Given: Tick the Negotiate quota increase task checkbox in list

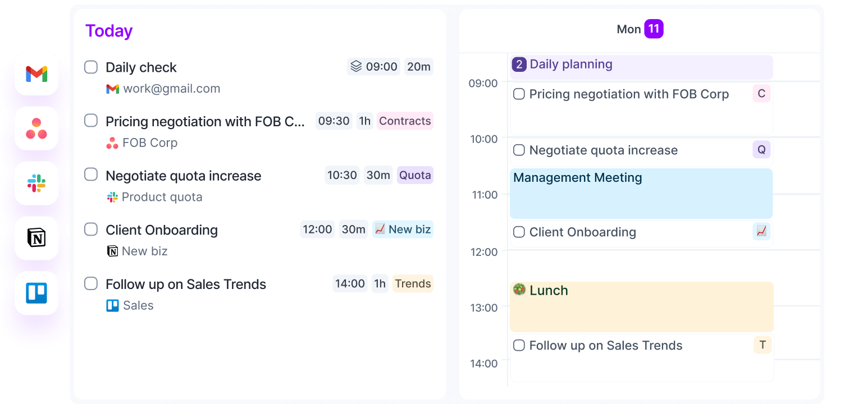Looking at the screenshot, I should coord(91,175).
